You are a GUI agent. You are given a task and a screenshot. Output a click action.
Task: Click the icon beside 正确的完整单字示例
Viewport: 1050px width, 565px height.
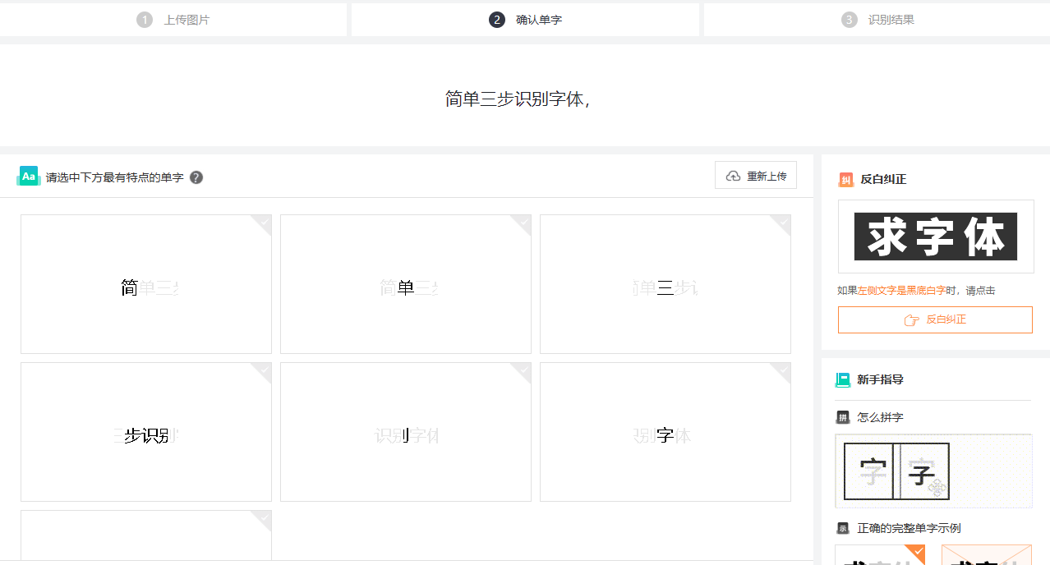point(842,528)
